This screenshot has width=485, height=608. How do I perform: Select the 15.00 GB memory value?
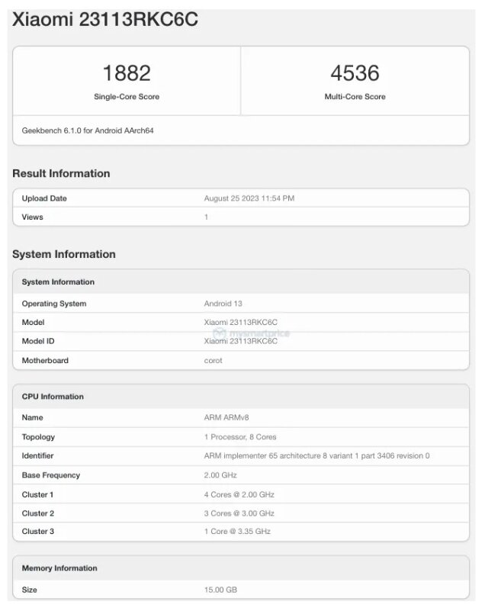tap(220, 590)
